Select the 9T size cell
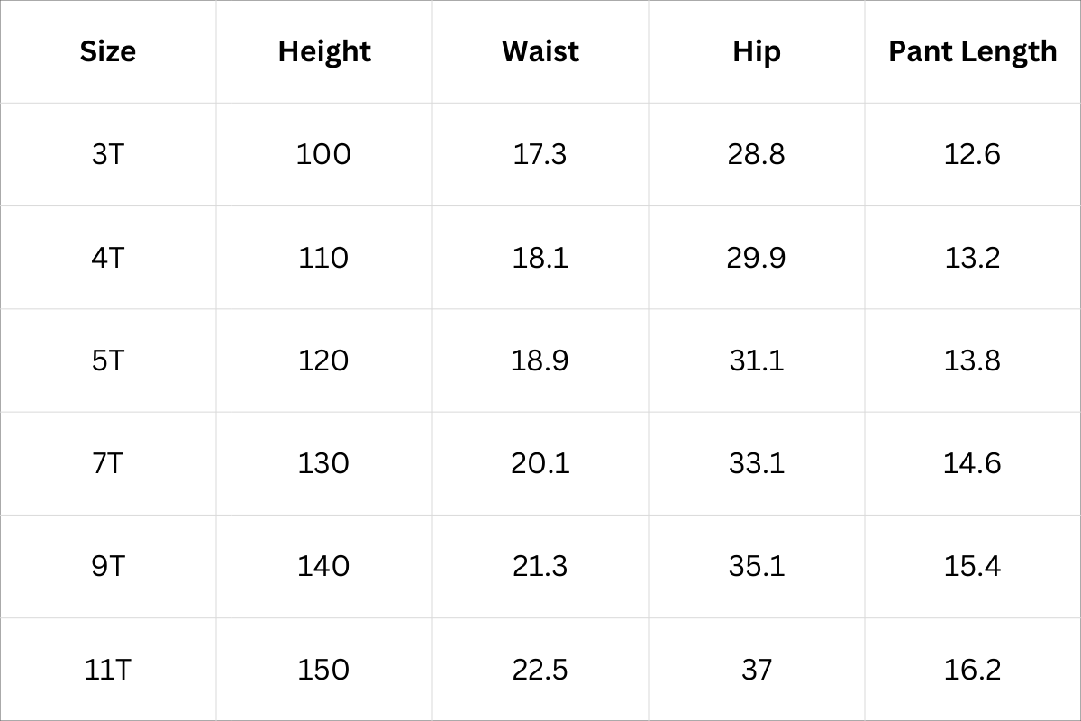This screenshot has width=1081, height=721. click(108, 566)
